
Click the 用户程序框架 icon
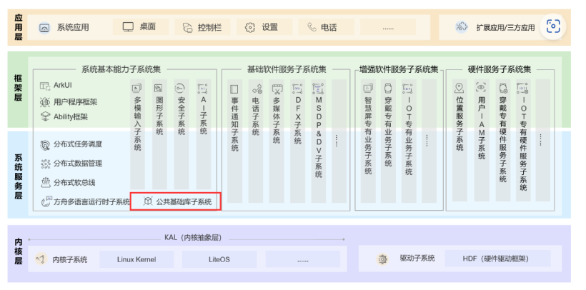[x=45, y=101]
